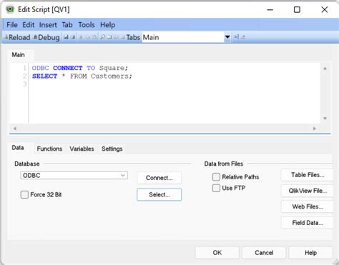
Task: Click the Add new tab toolbar icon
Action: pyautogui.click(x=109, y=37)
